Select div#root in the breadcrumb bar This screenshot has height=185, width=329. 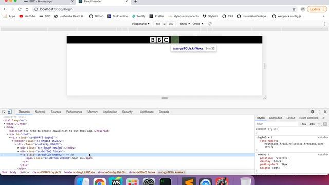[24, 172]
